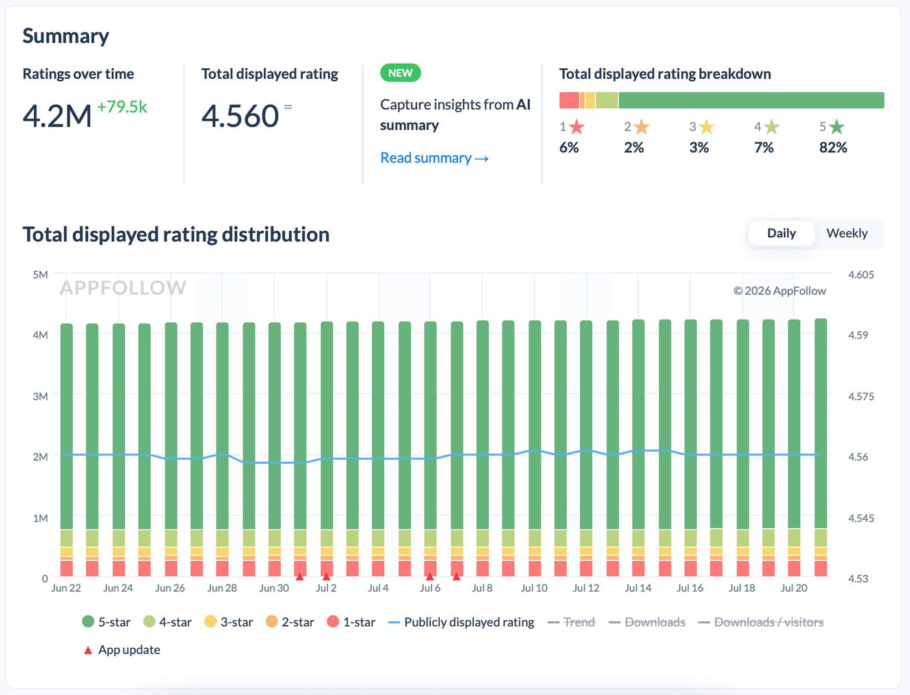The width and height of the screenshot is (910, 695).
Task: Click the 4.560 displayed rating value
Action: pyautogui.click(x=240, y=116)
